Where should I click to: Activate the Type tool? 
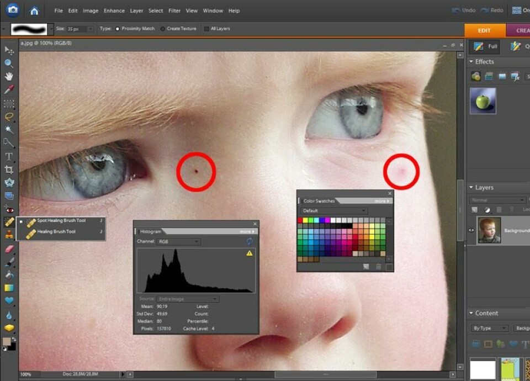(9, 156)
